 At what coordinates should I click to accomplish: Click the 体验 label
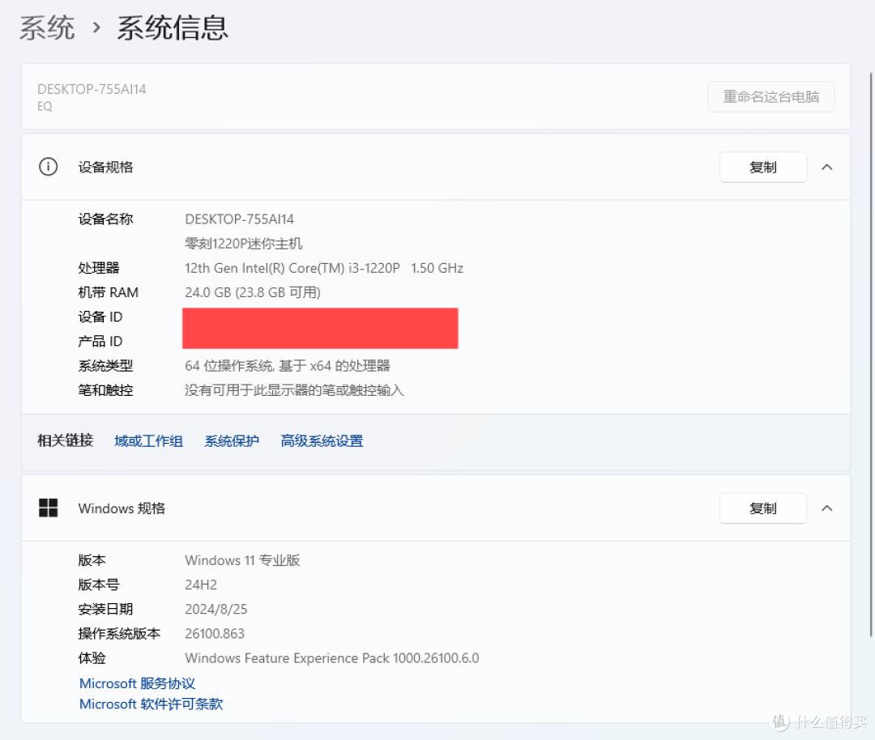pyautogui.click(x=92, y=658)
